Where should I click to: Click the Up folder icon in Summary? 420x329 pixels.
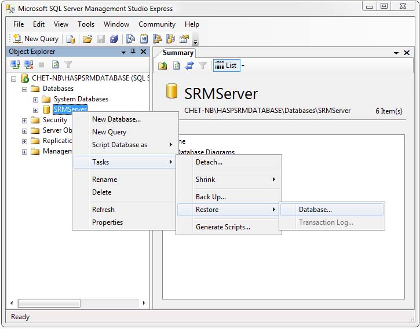(163, 65)
